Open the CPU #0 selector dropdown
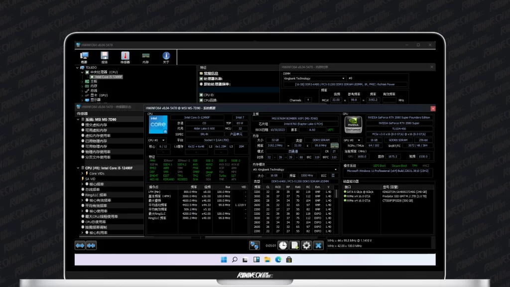 click(157, 140)
